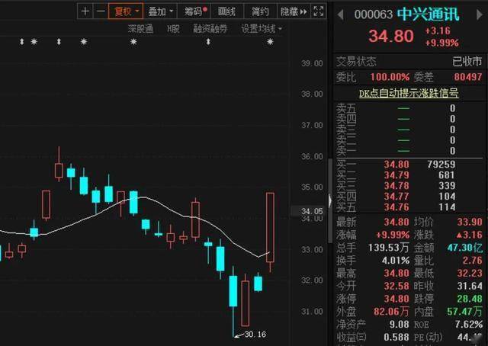488x346 pixels.
Task: Click current price 34.80 in header
Action: (x=391, y=36)
